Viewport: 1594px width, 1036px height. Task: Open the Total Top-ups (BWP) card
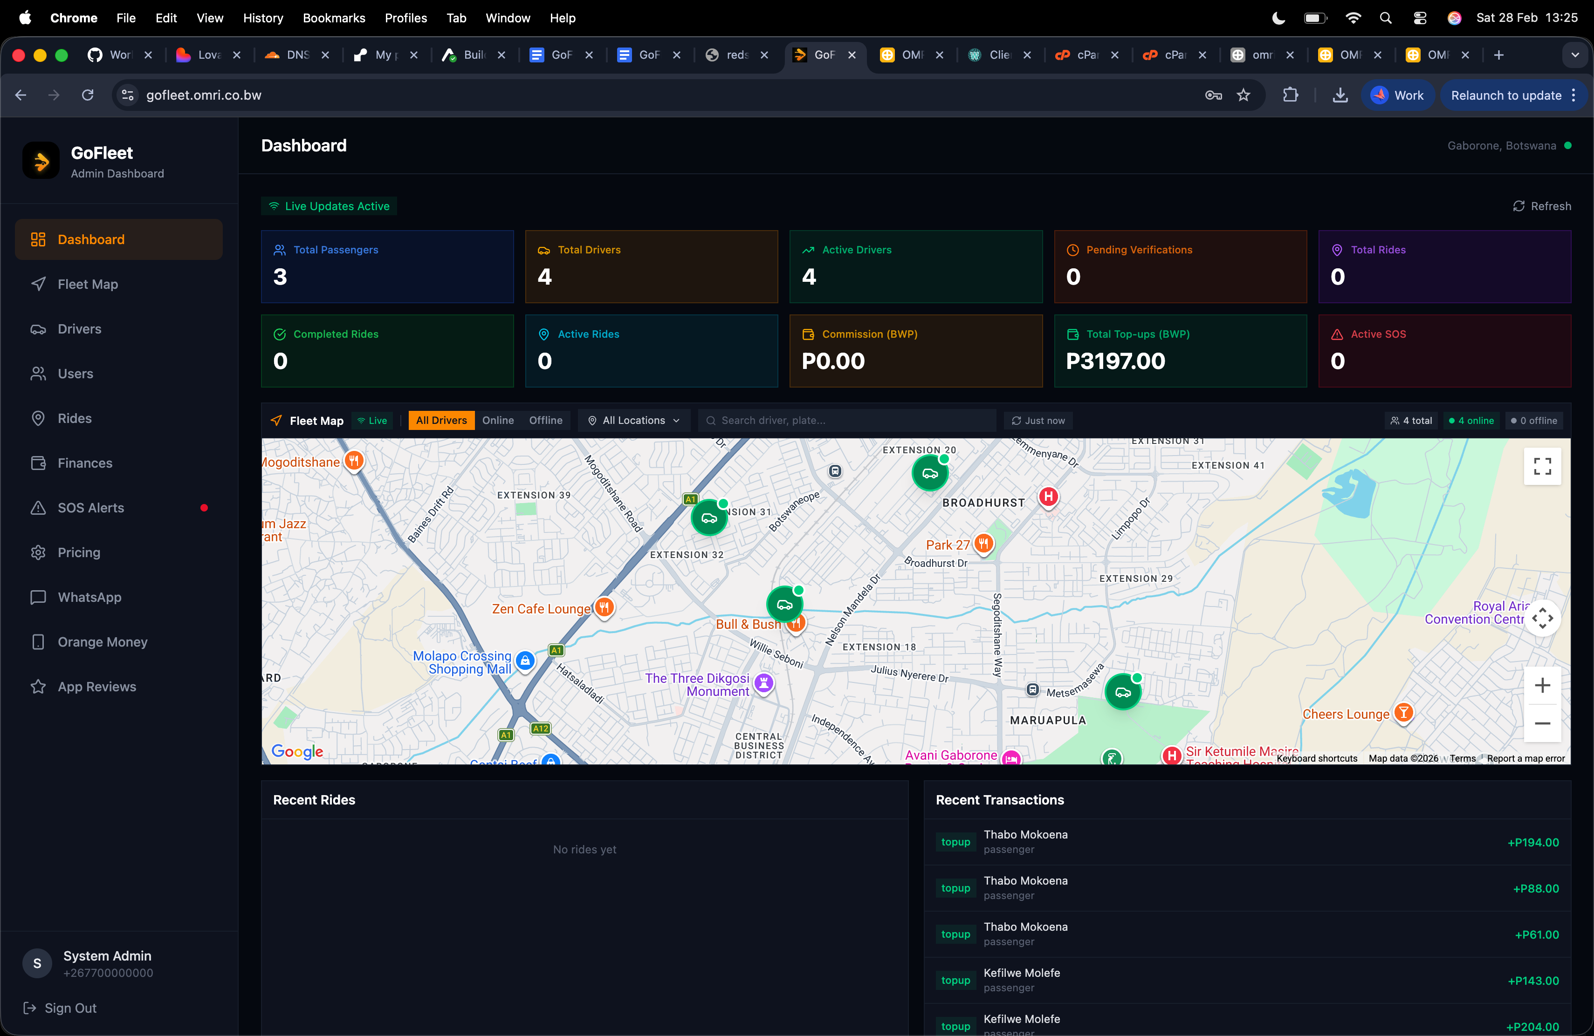[1180, 351]
